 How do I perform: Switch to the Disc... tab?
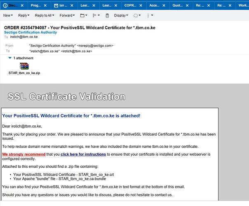point(13,5)
